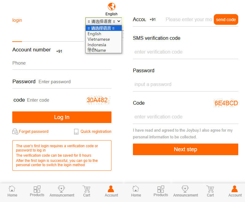Click the orange globe language icon

click(111, 6)
